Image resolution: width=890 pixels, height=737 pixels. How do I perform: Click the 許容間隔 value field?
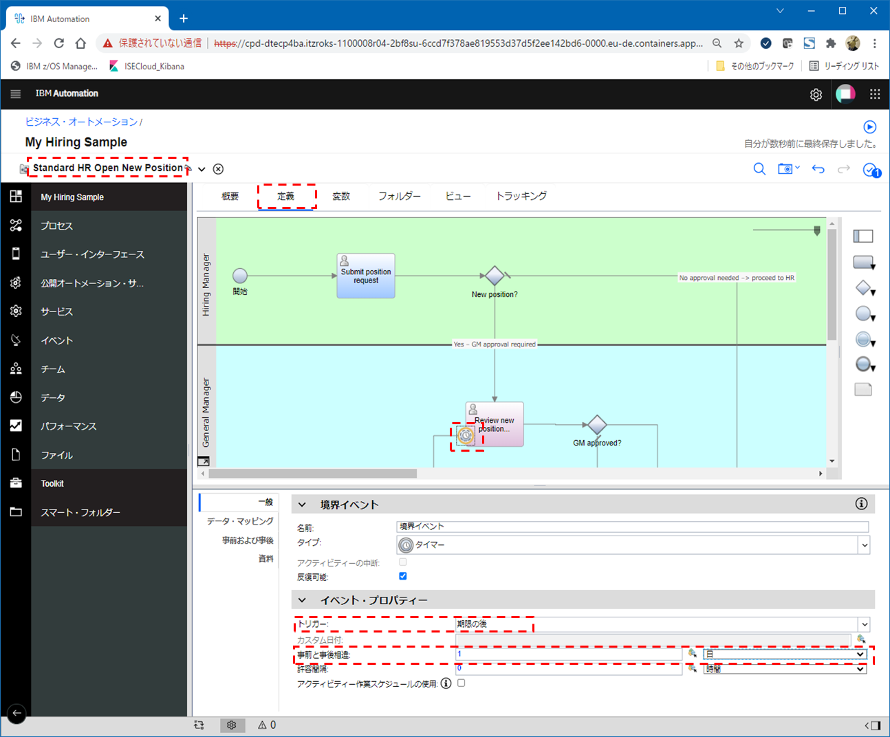(x=569, y=669)
